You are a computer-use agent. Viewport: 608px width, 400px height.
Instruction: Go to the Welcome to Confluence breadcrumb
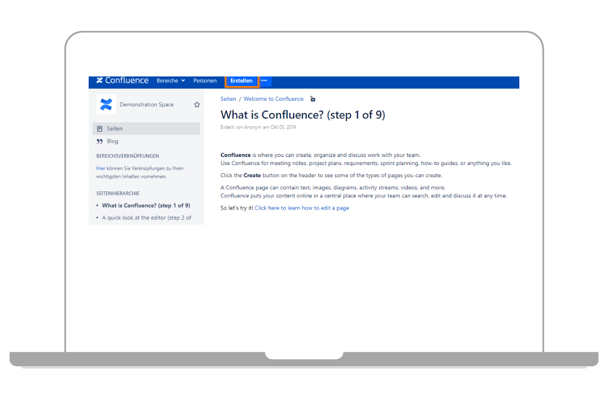[274, 99]
